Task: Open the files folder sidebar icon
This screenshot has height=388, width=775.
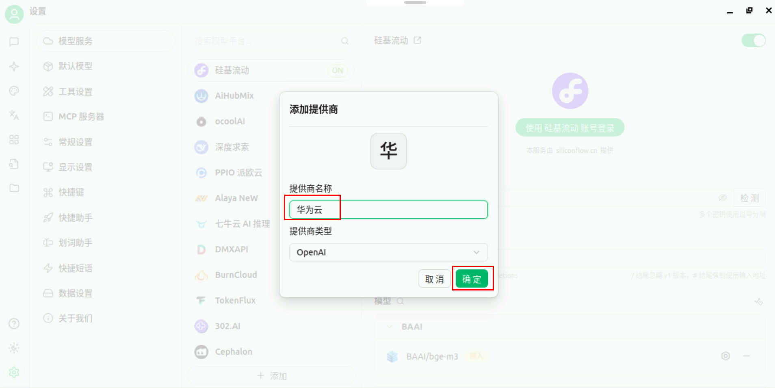Action: (x=14, y=188)
